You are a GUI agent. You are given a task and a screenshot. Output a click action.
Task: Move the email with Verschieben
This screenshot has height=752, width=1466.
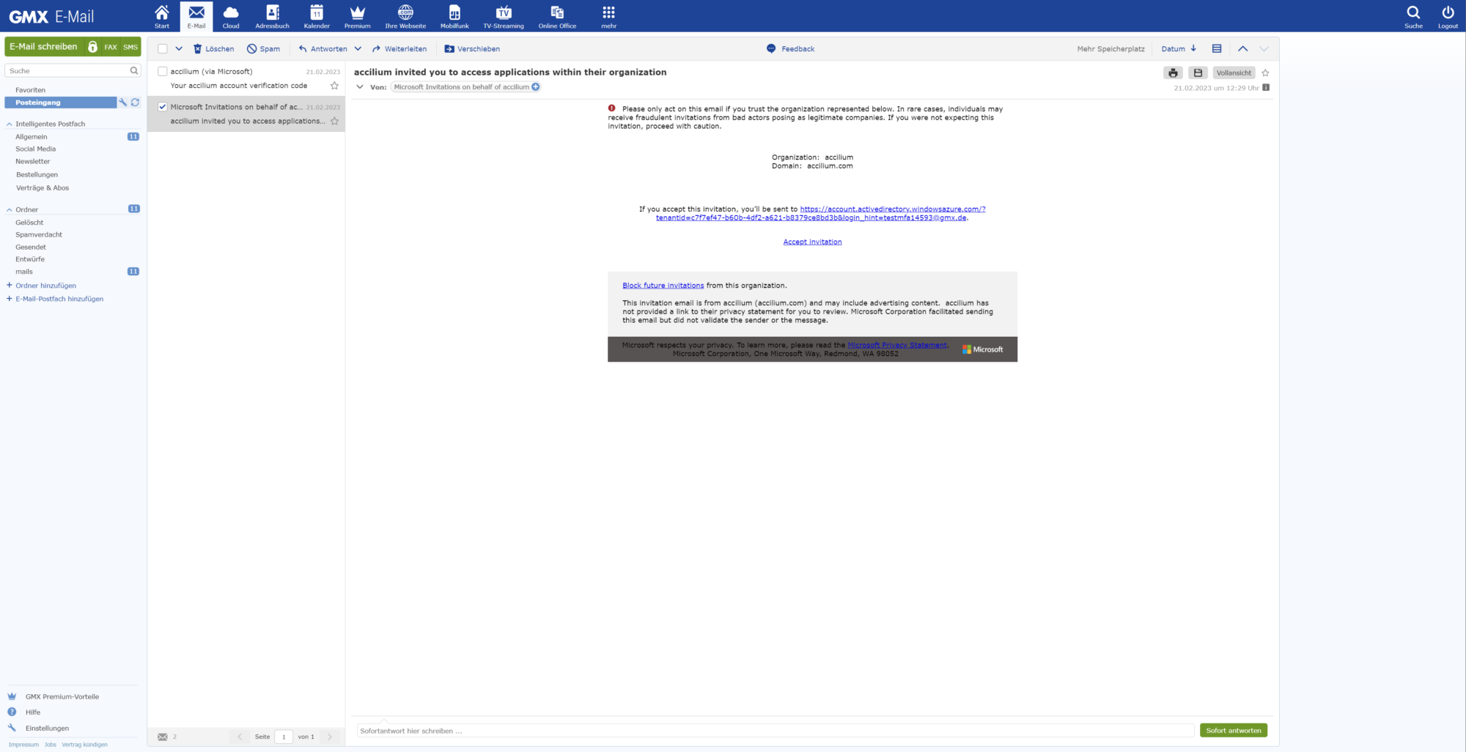(x=472, y=49)
